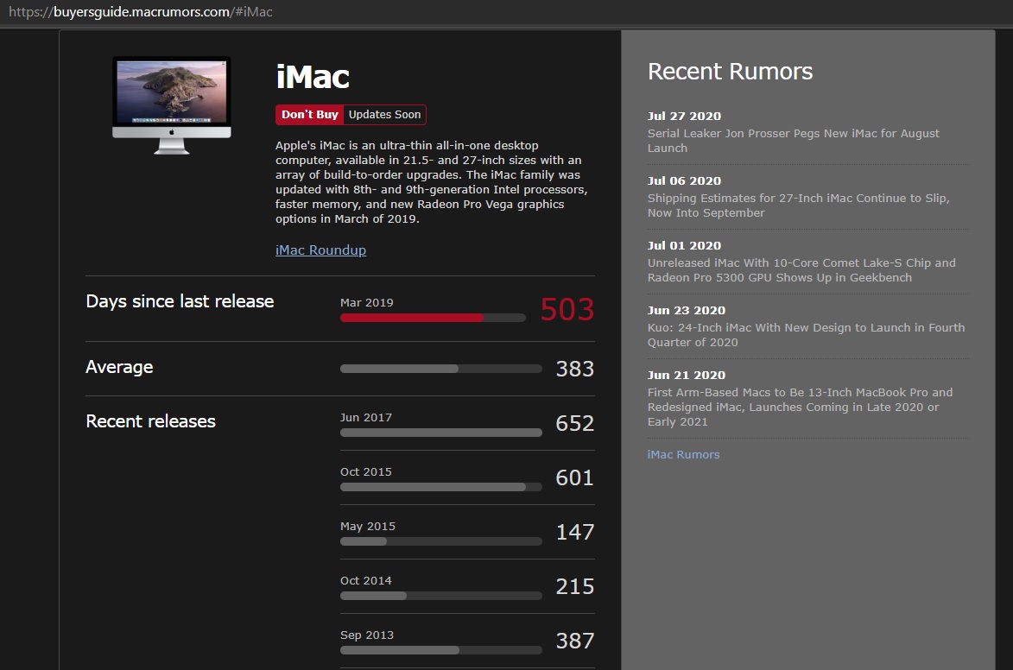1013x670 pixels.
Task: Click the Oct 2014 date label
Action: [366, 580]
